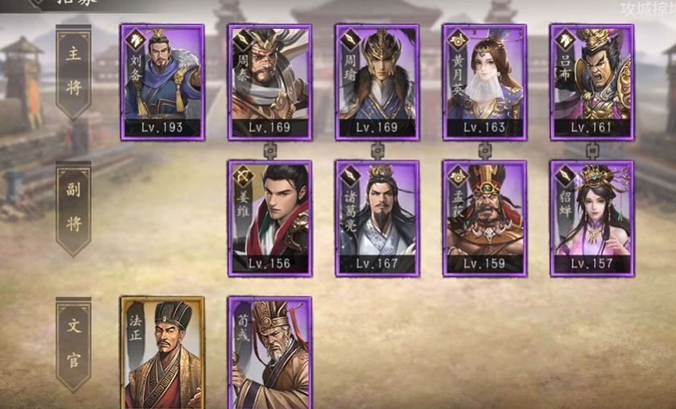Select the 貂蝉 Lv.157 card
The width and height of the screenshot is (676, 409).
pos(592,218)
